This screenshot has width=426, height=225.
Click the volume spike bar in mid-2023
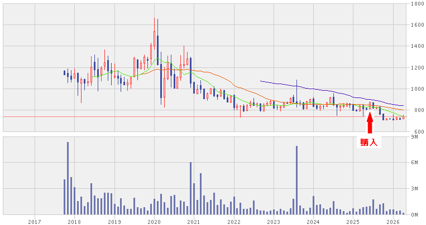click(296, 180)
